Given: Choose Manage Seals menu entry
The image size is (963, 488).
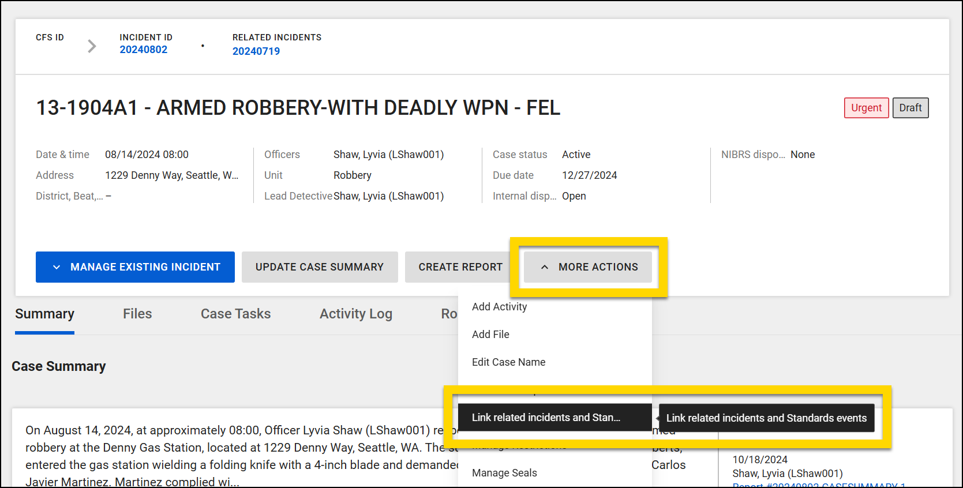Looking at the screenshot, I should (x=555, y=473).
